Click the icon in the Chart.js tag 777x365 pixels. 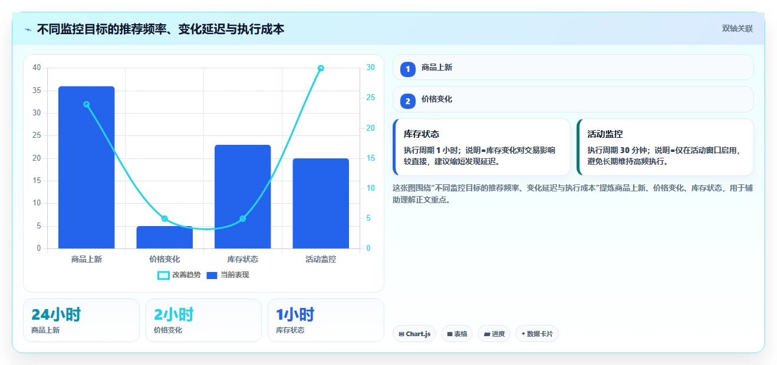pos(401,334)
